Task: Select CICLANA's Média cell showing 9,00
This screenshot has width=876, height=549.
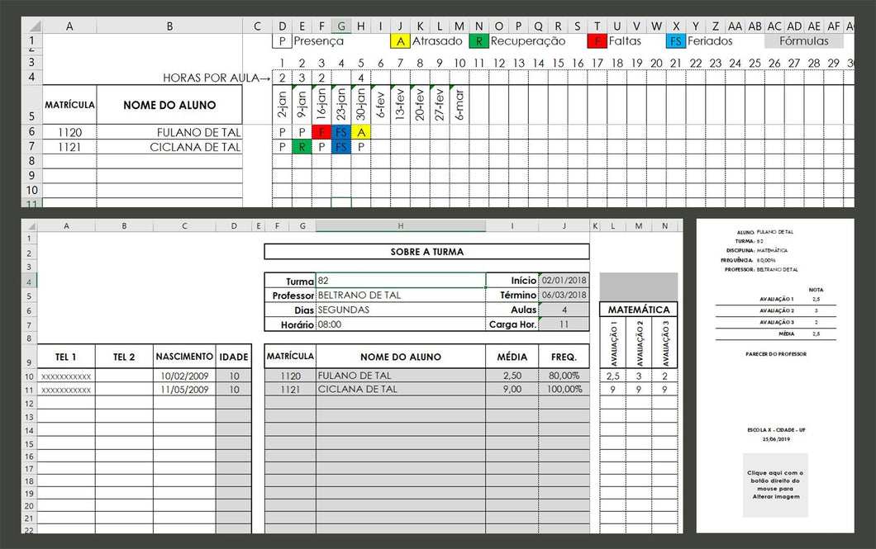Action: click(512, 389)
